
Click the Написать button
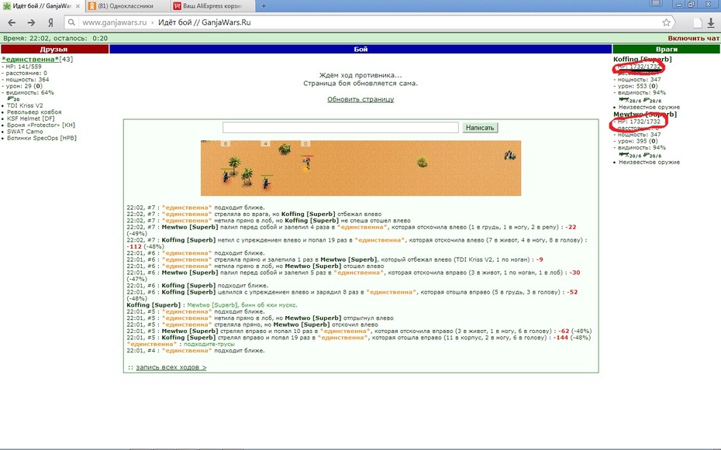(x=480, y=128)
